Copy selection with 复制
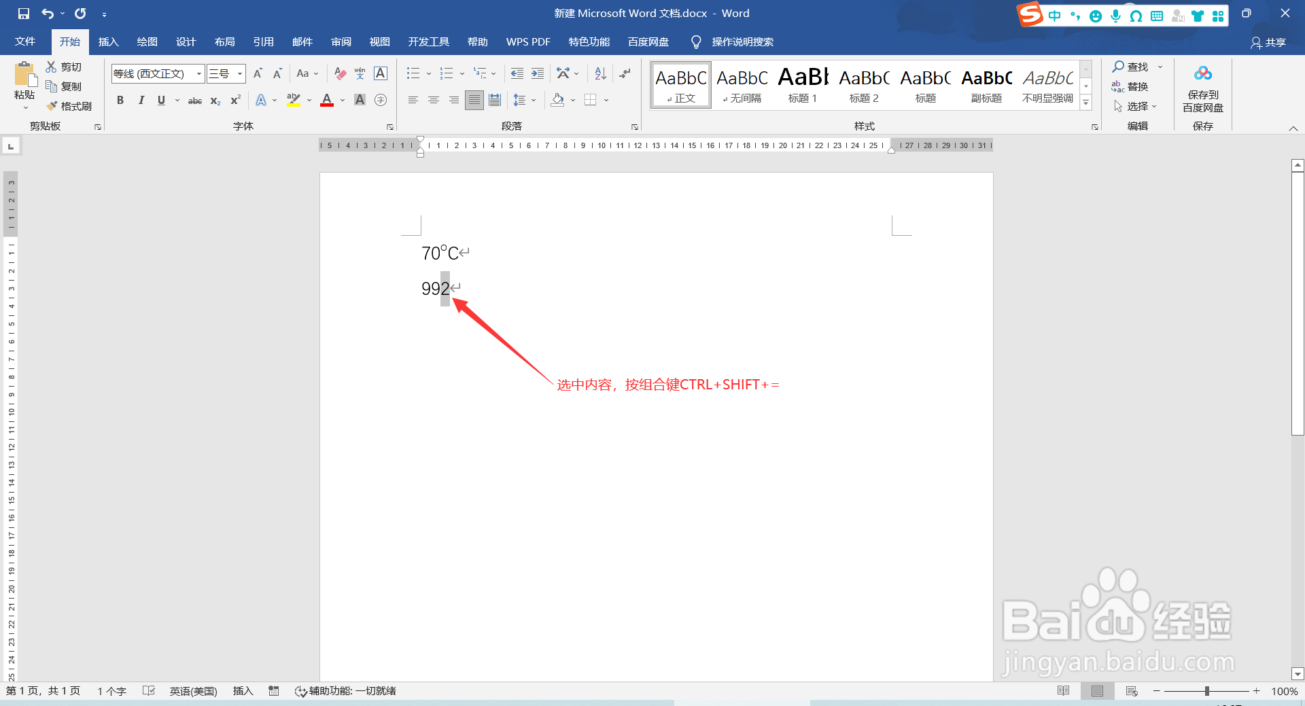 click(x=64, y=86)
